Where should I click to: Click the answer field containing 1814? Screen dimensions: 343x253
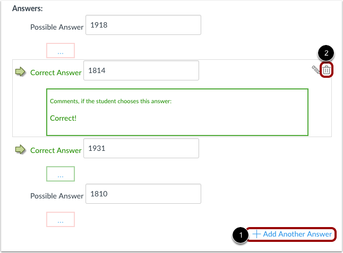coord(142,70)
